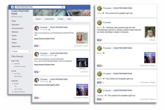Open the Yi Larsen avatar on the first post
Screen dimensions: 165x110
click(x=37, y=28)
